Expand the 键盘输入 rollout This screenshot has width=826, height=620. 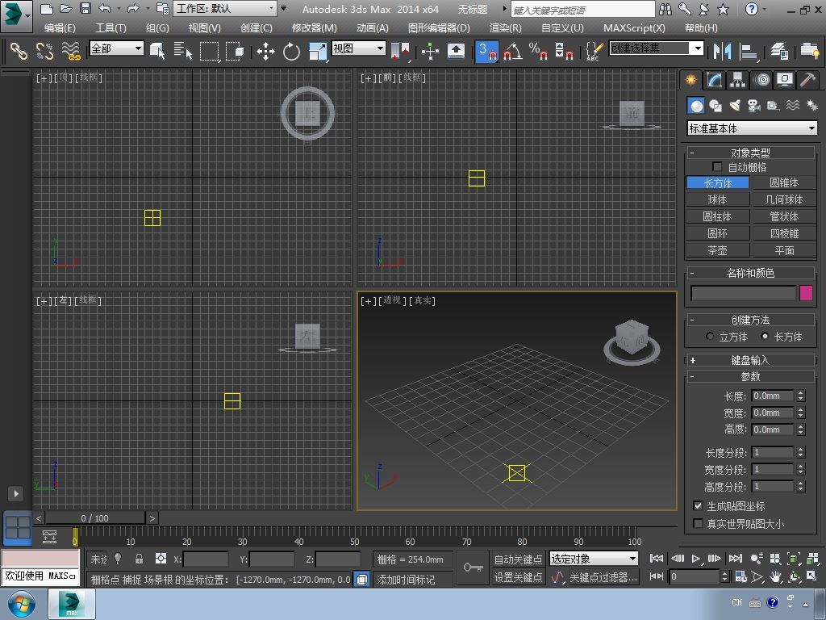tap(750, 360)
